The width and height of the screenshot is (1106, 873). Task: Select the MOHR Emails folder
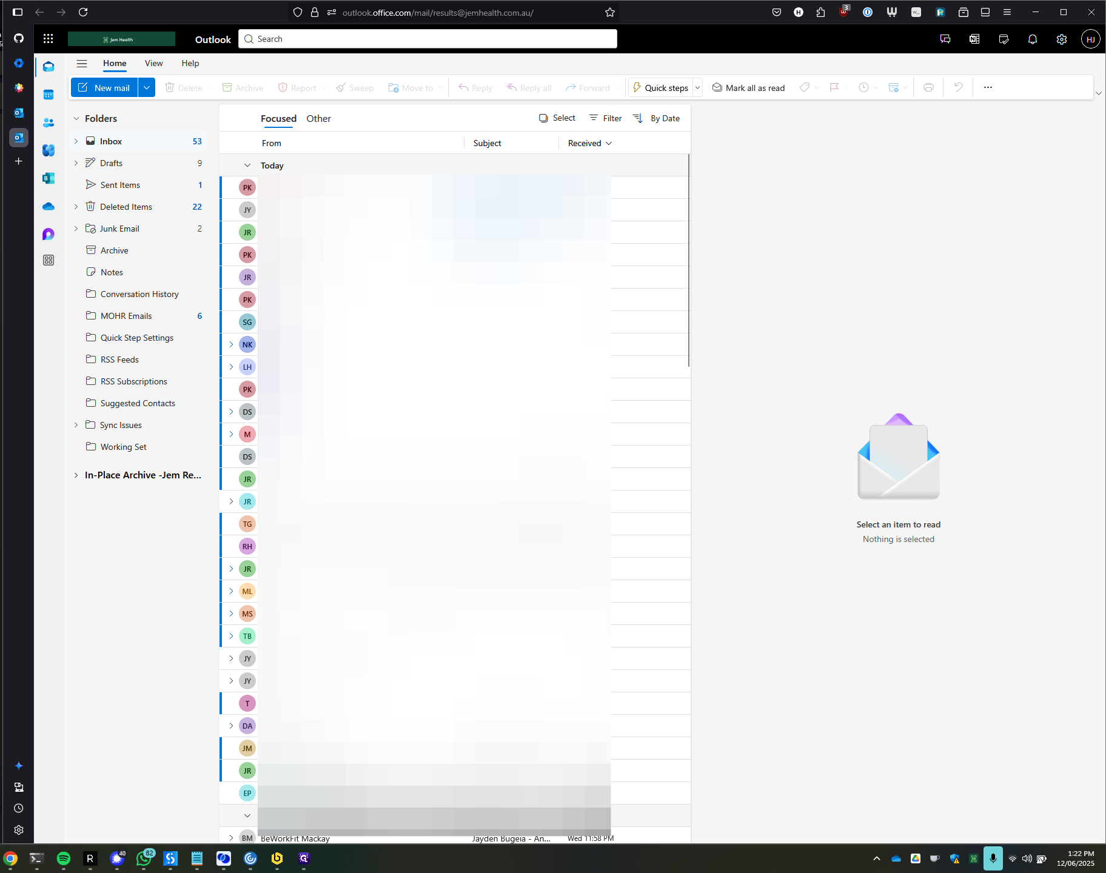138,316
